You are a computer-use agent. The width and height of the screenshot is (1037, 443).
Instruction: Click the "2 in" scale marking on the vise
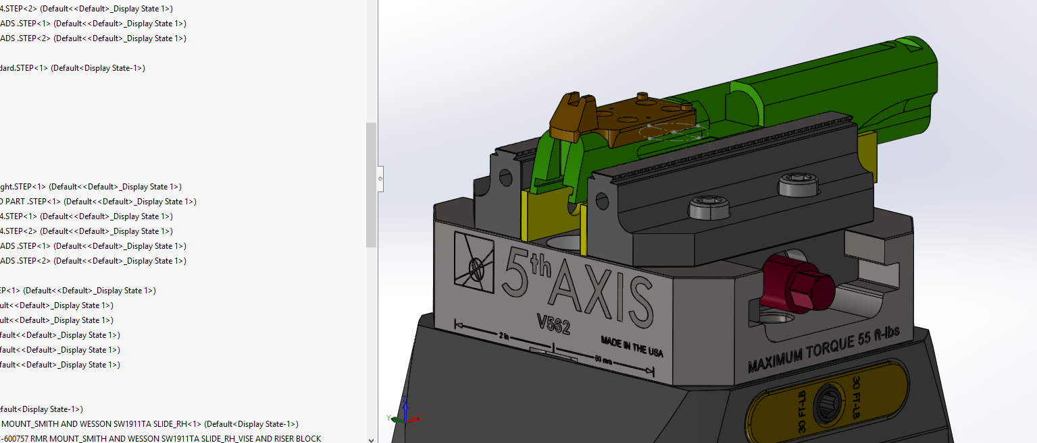(x=504, y=335)
